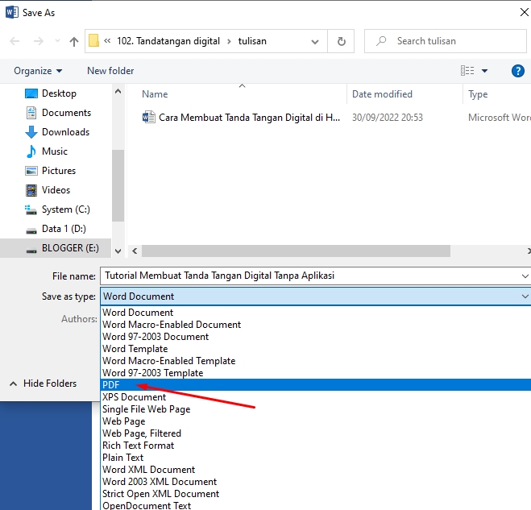Expand the breadcrumb overflow chevron
The width and height of the screenshot is (531, 510).
(107, 41)
